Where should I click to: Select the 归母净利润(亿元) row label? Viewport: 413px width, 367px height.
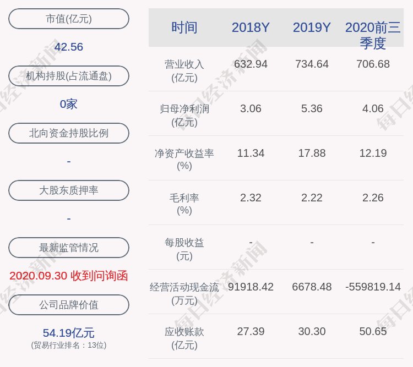[x=184, y=116]
